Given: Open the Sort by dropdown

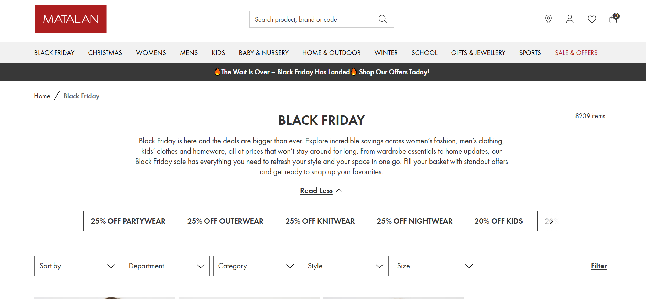Looking at the screenshot, I should (x=77, y=266).
